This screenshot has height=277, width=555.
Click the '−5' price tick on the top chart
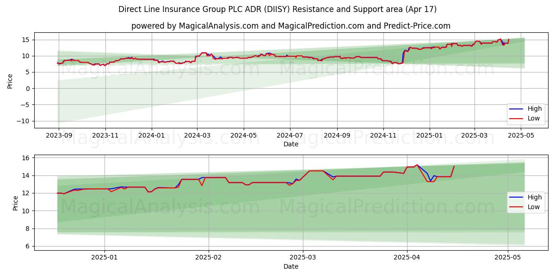[25, 105]
